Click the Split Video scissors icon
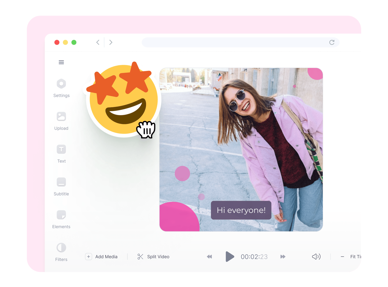 click(140, 257)
